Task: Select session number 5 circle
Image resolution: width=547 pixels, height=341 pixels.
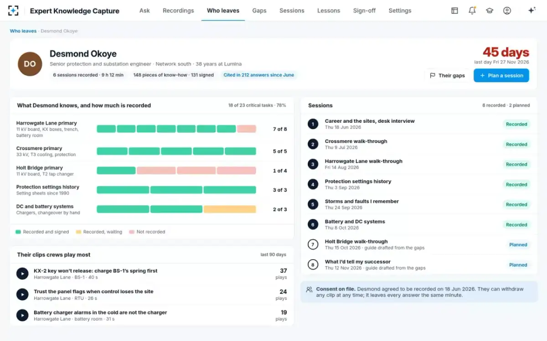Action: point(313,204)
